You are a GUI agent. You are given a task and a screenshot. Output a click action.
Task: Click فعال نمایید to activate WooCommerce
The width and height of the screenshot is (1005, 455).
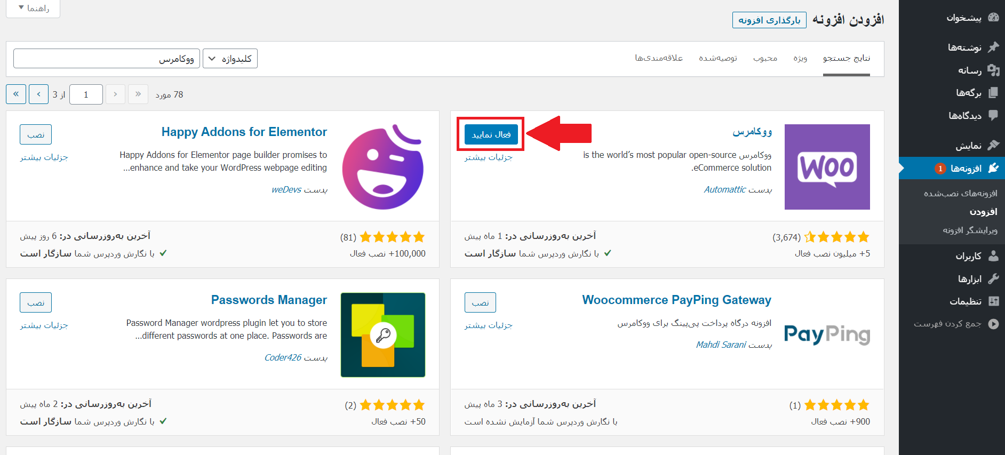(491, 134)
